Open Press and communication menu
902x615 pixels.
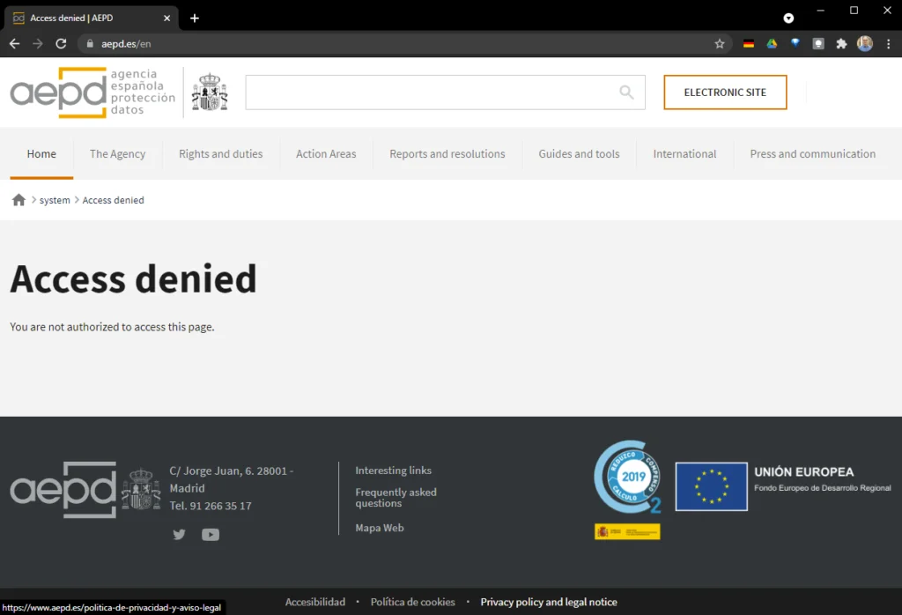[813, 154]
